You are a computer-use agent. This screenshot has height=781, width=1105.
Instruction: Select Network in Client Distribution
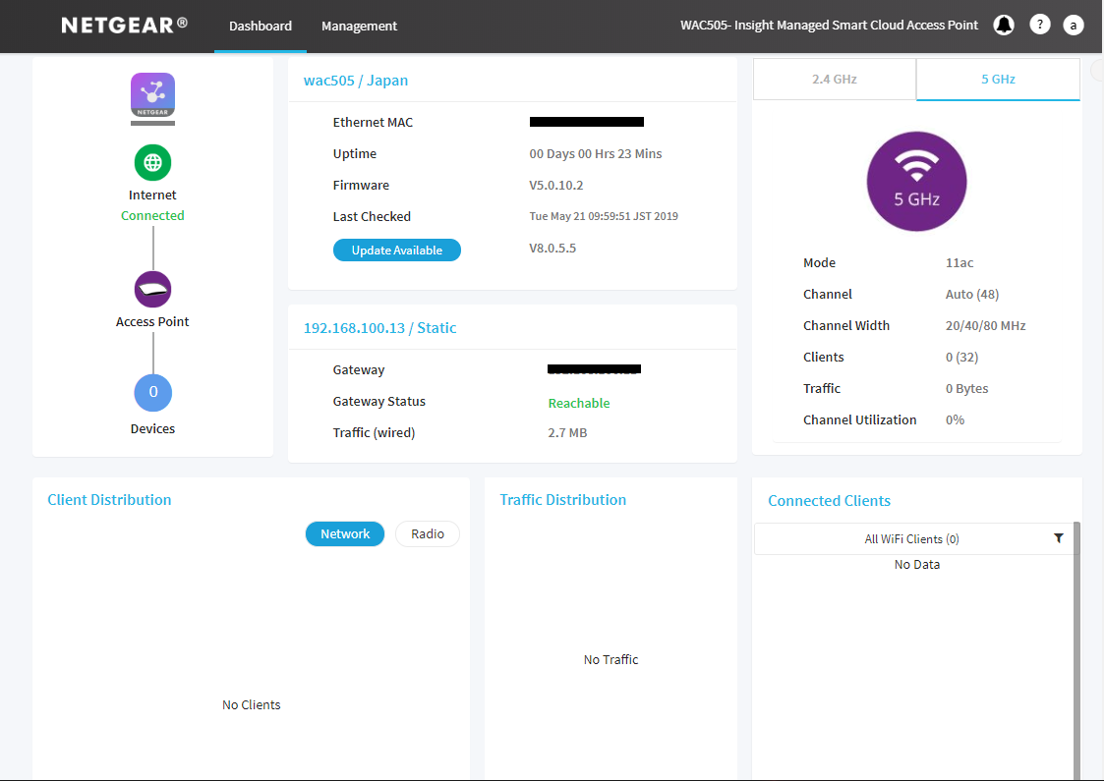pos(345,533)
